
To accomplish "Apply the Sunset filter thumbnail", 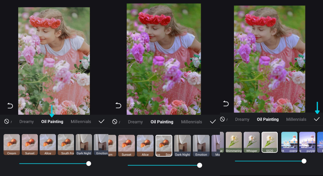I will (30, 144).
